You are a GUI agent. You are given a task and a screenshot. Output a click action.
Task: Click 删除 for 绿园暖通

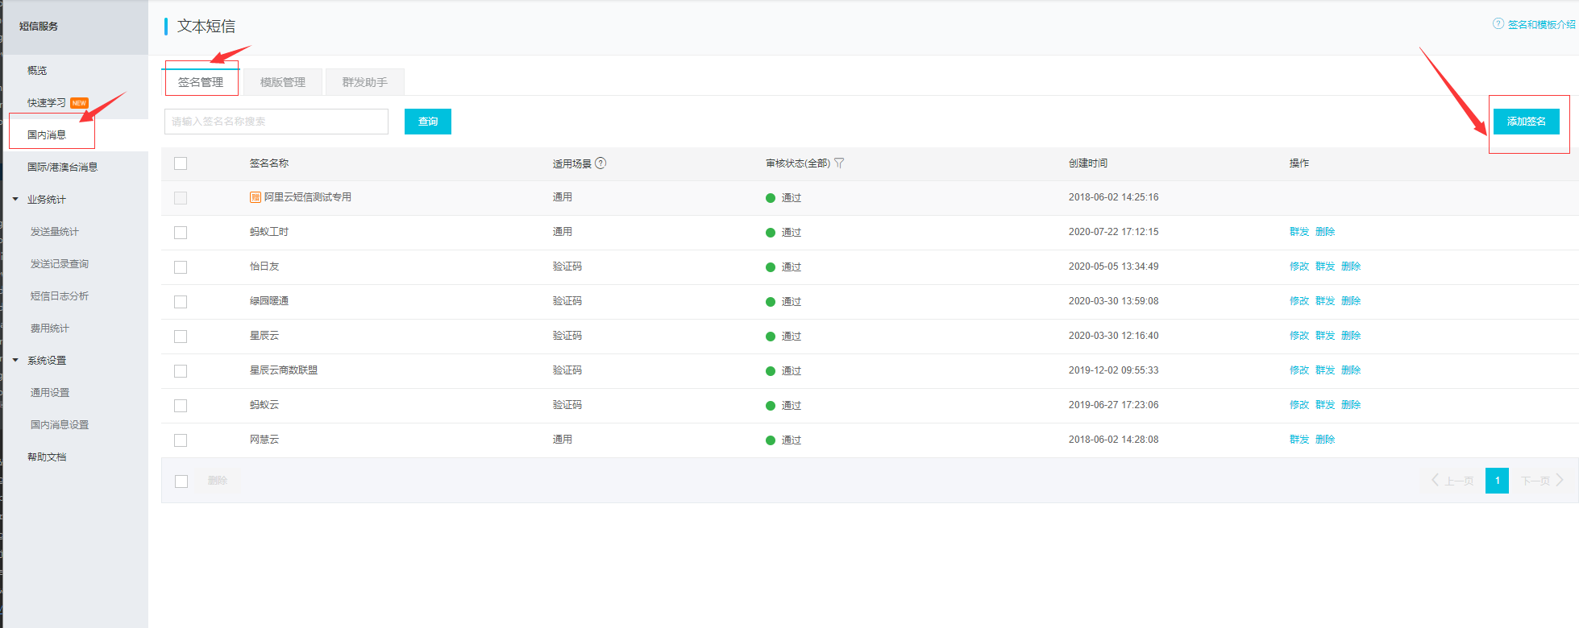[x=1351, y=301]
